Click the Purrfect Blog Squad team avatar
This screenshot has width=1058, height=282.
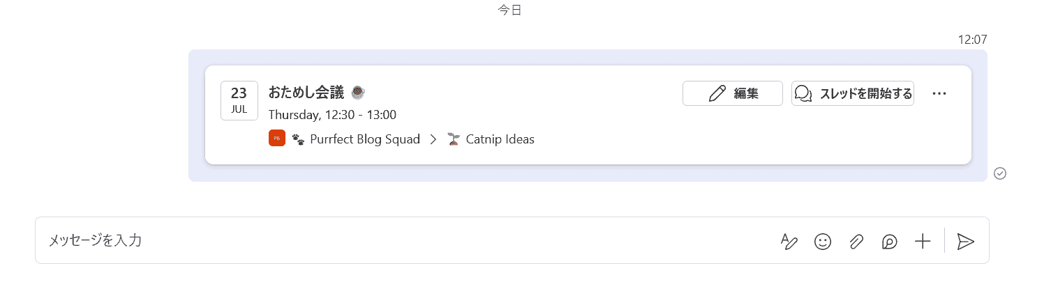click(277, 139)
